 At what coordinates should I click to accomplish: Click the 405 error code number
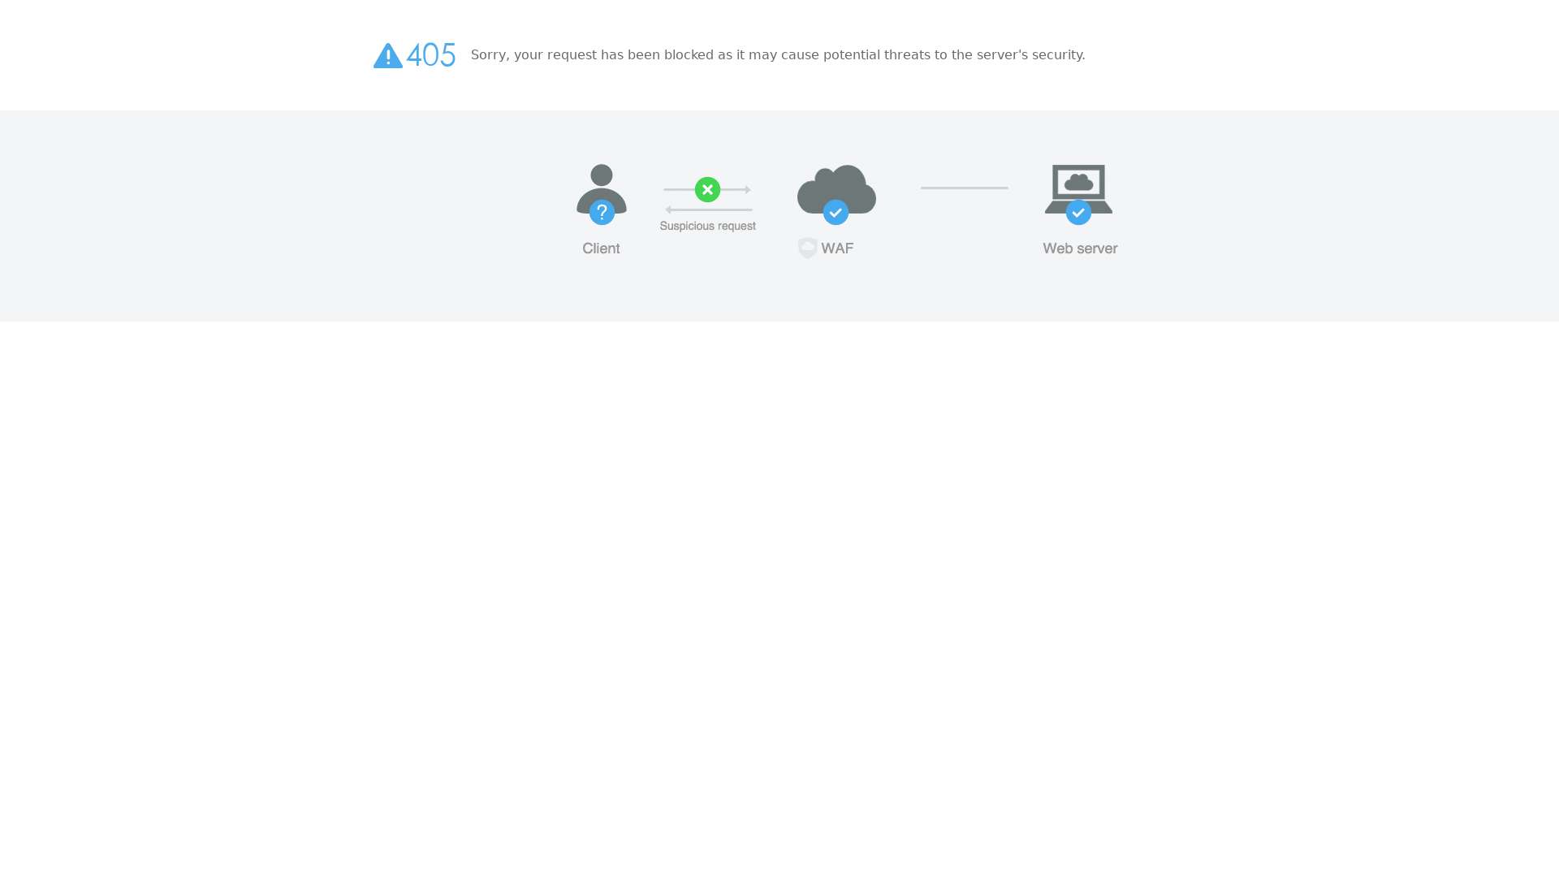431,55
